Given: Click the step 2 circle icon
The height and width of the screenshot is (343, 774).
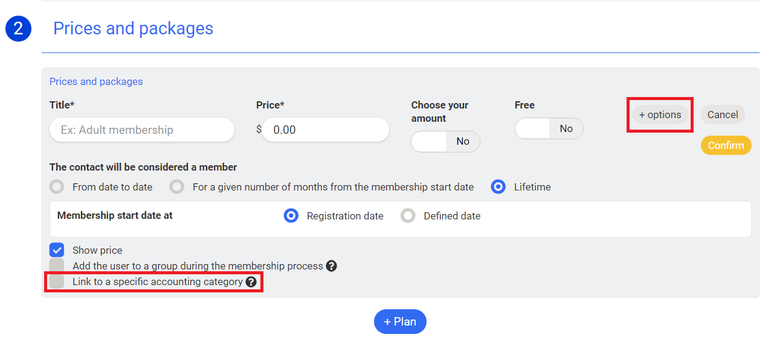Looking at the screenshot, I should 18,28.
